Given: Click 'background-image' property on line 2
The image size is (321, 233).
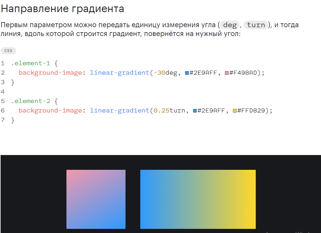Looking at the screenshot, I should click(x=50, y=73).
